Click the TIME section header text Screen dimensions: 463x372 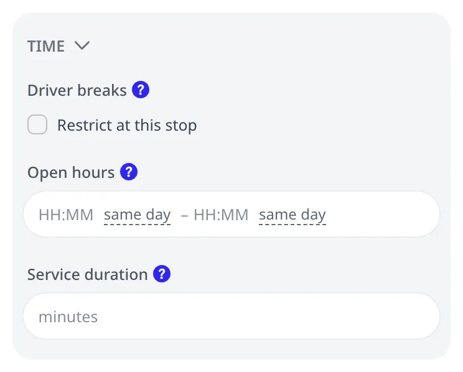[x=46, y=46]
